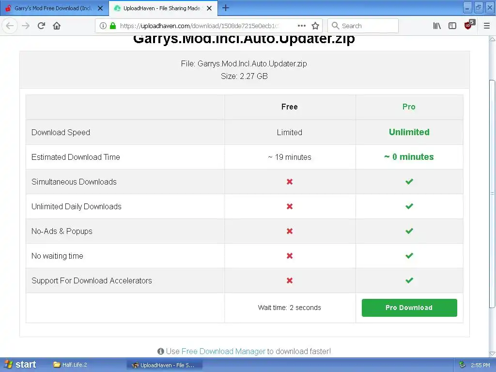Close the Garry's Mod Free Download tab
The height and width of the screenshot is (372, 496).
100,8
